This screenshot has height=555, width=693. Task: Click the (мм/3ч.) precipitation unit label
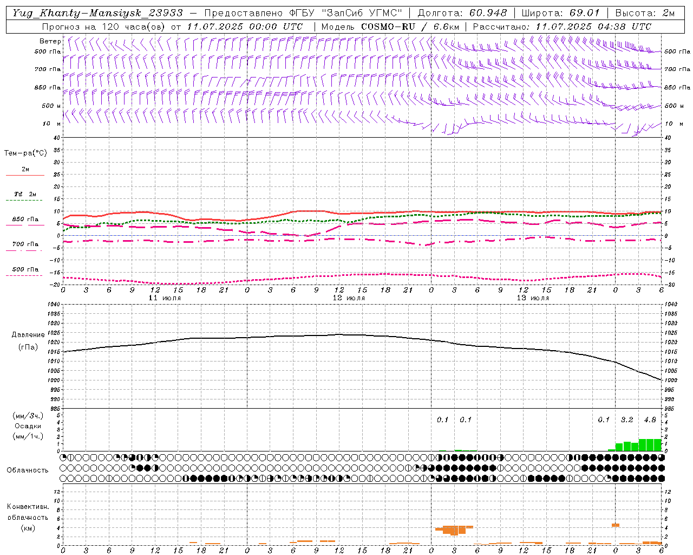point(28,416)
